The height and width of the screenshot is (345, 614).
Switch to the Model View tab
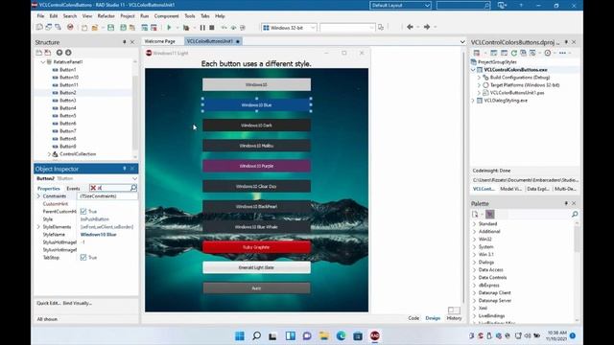[510, 189]
